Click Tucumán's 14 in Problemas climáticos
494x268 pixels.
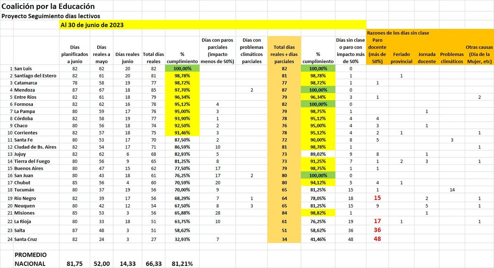(x=452, y=190)
